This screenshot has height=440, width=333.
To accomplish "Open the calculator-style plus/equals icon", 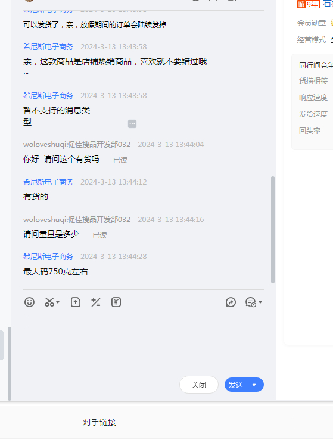I will 96,302.
